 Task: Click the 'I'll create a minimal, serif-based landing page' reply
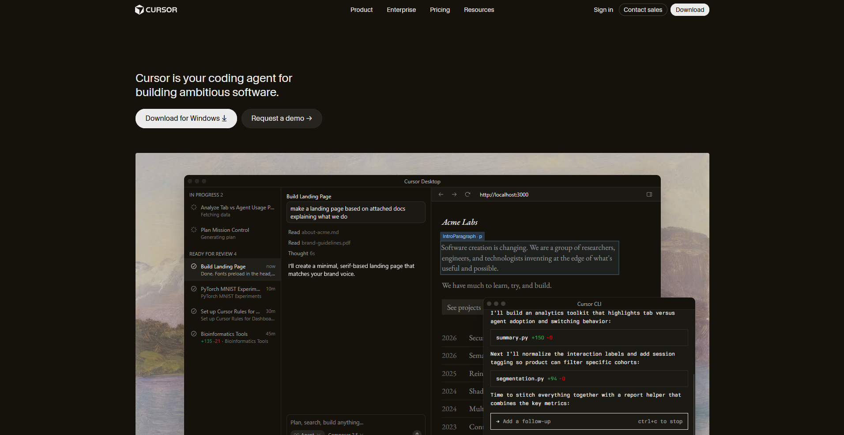click(x=351, y=270)
